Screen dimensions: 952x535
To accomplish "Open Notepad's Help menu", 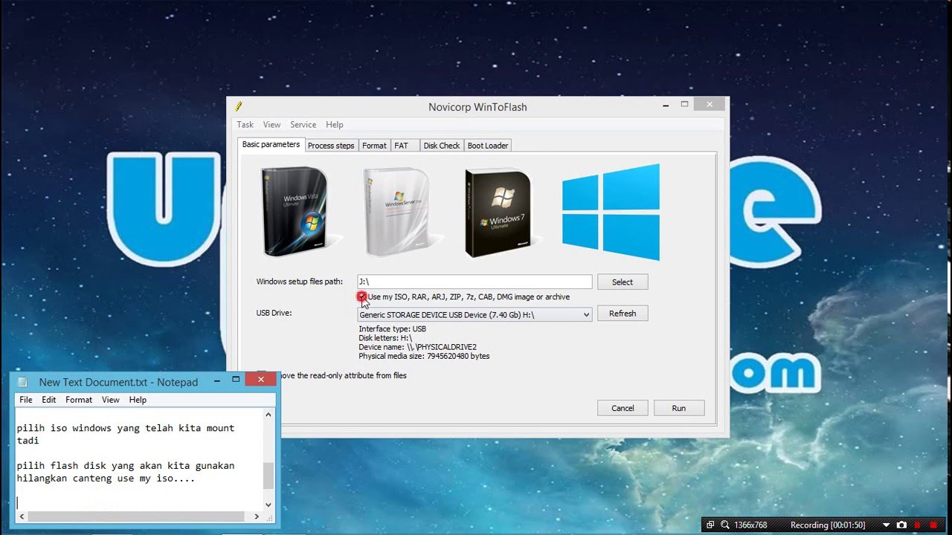I will (138, 400).
